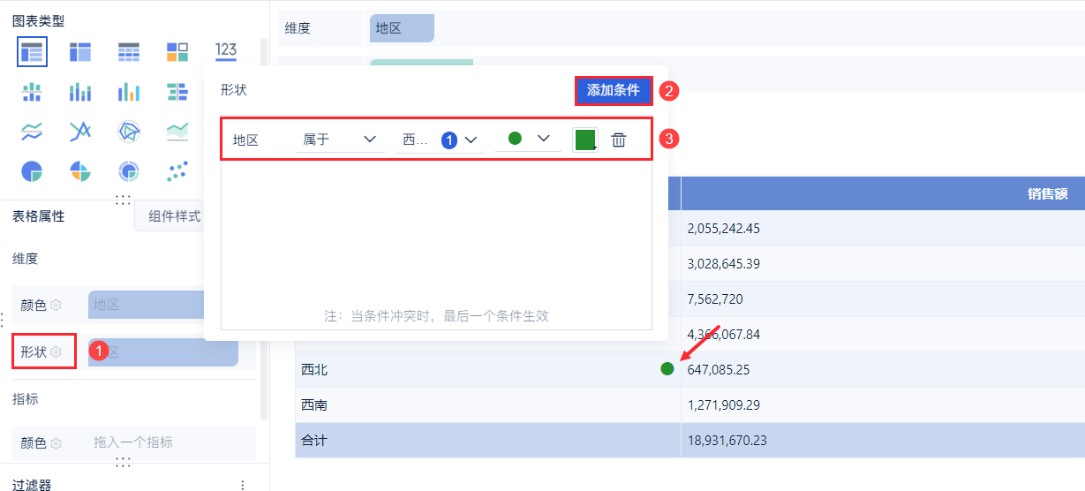Delete the 地区 condition with trash icon
Image resolution: width=1085 pixels, height=491 pixels.
coord(619,140)
